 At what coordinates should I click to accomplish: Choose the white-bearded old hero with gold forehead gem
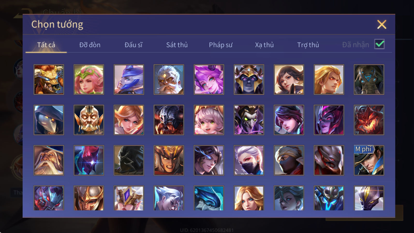coord(169,79)
